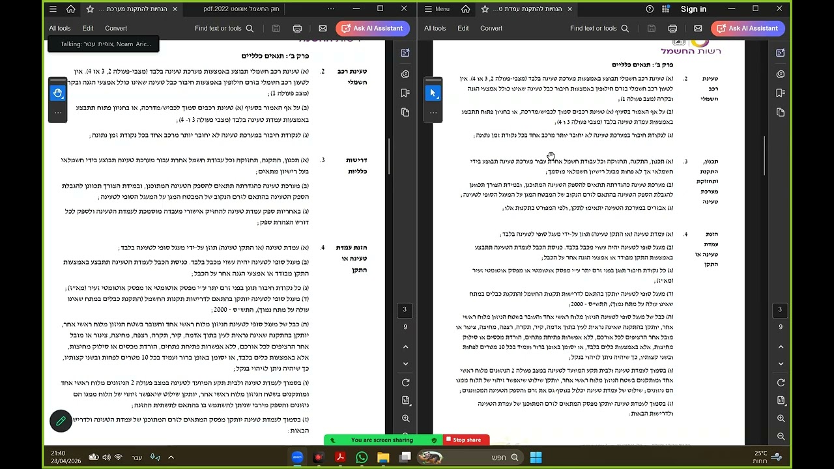This screenshot has height=469, width=834.
Task: Zoom in using magnifier in left window sidebar
Action: coord(405,418)
